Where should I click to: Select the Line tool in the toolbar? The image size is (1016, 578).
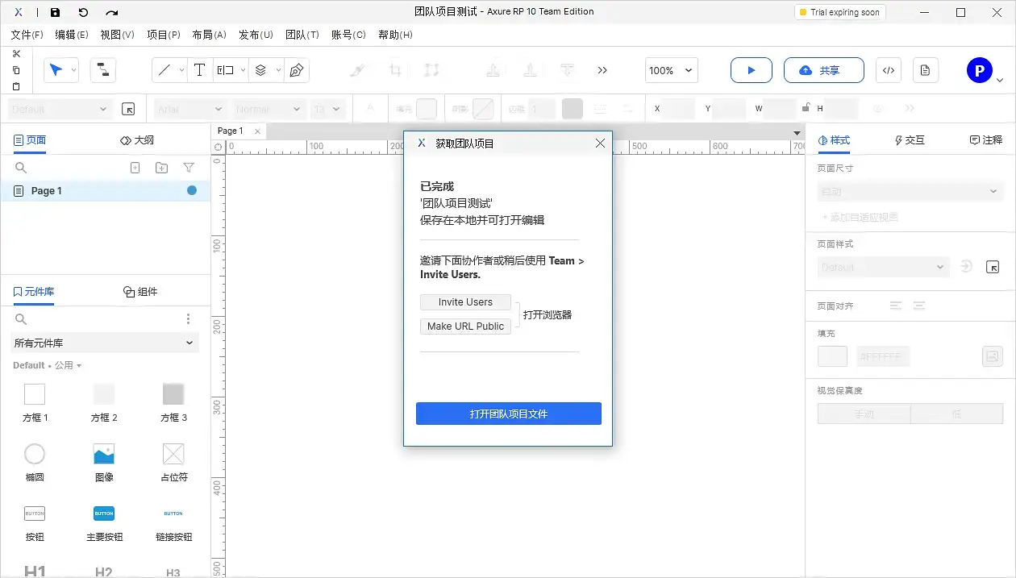click(164, 70)
